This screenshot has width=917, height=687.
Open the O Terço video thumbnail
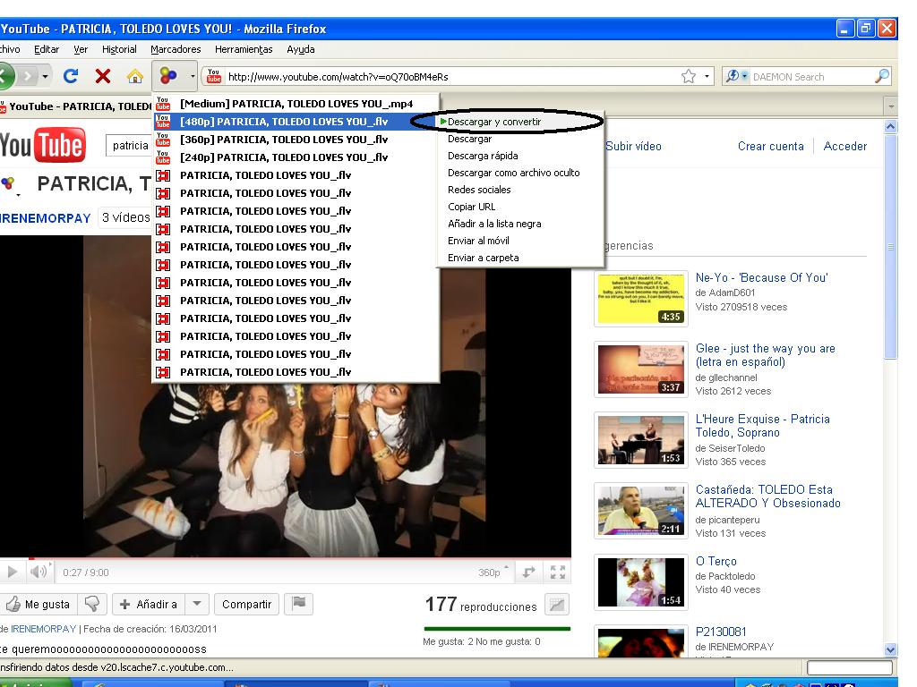[x=641, y=581]
